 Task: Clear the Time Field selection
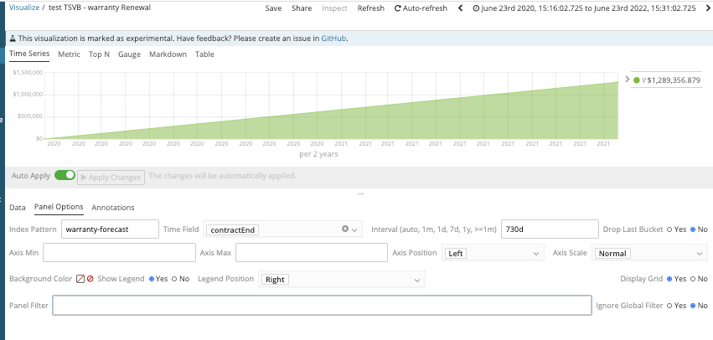(345, 229)
